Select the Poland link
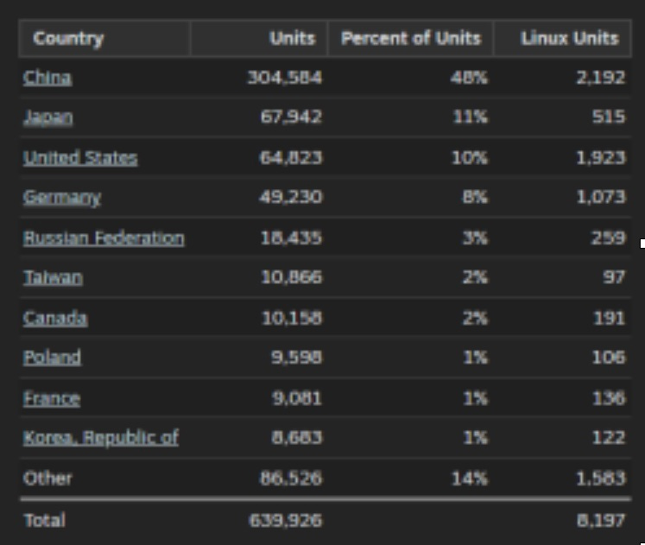Viewport: 645px width, 545px height. coord(52,358)
